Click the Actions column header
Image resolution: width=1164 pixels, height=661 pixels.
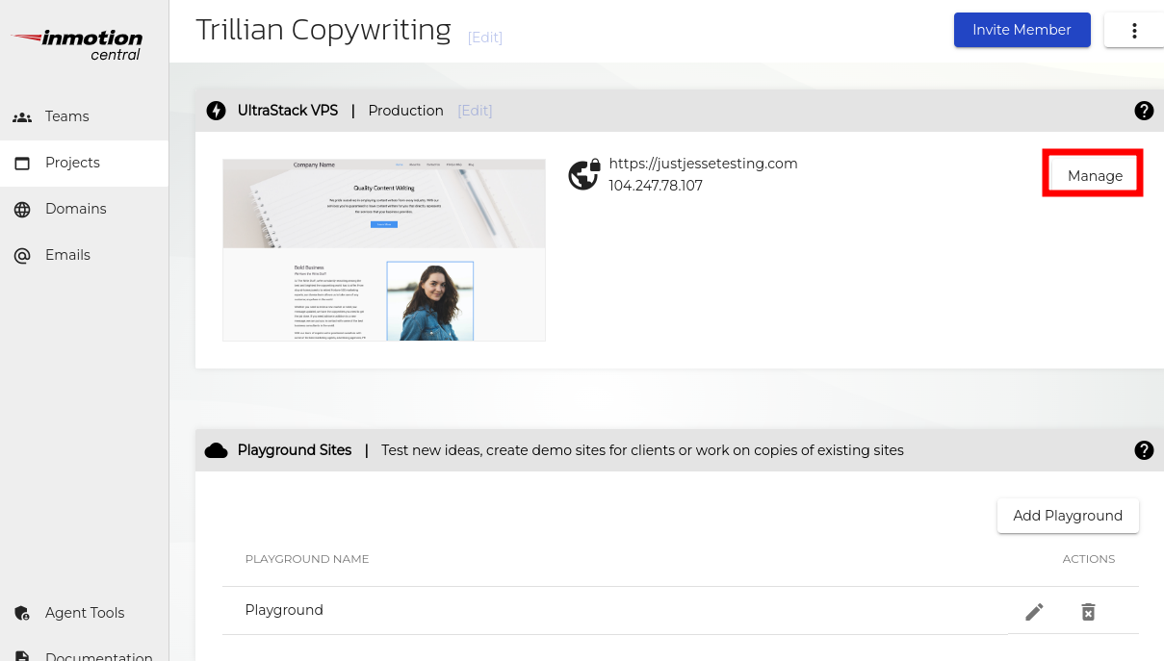coord(1089,559)
